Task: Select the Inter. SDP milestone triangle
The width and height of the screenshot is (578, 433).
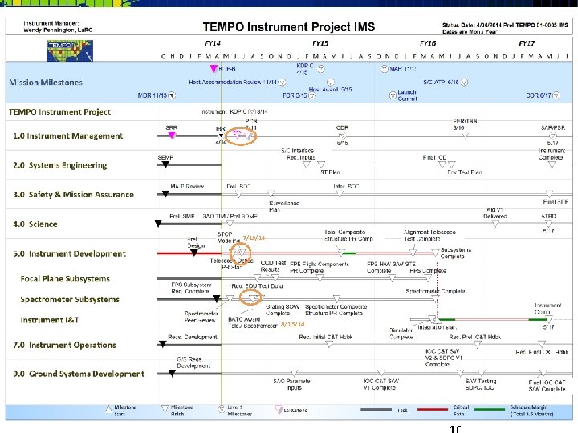Action: (340, 194)
